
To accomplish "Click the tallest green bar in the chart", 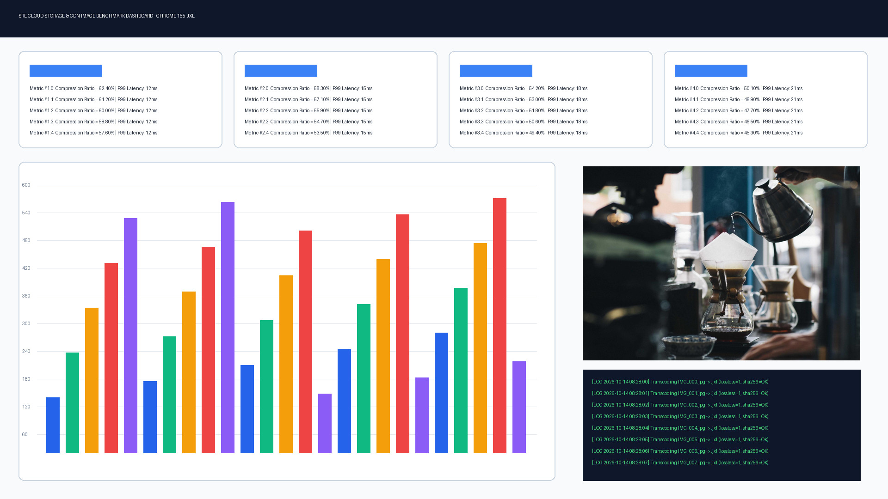I will pyautogui.click(x=461, y=371).
